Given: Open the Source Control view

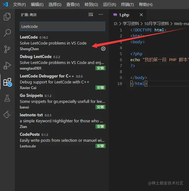Looking at the screenshot, I should [7, 49].
